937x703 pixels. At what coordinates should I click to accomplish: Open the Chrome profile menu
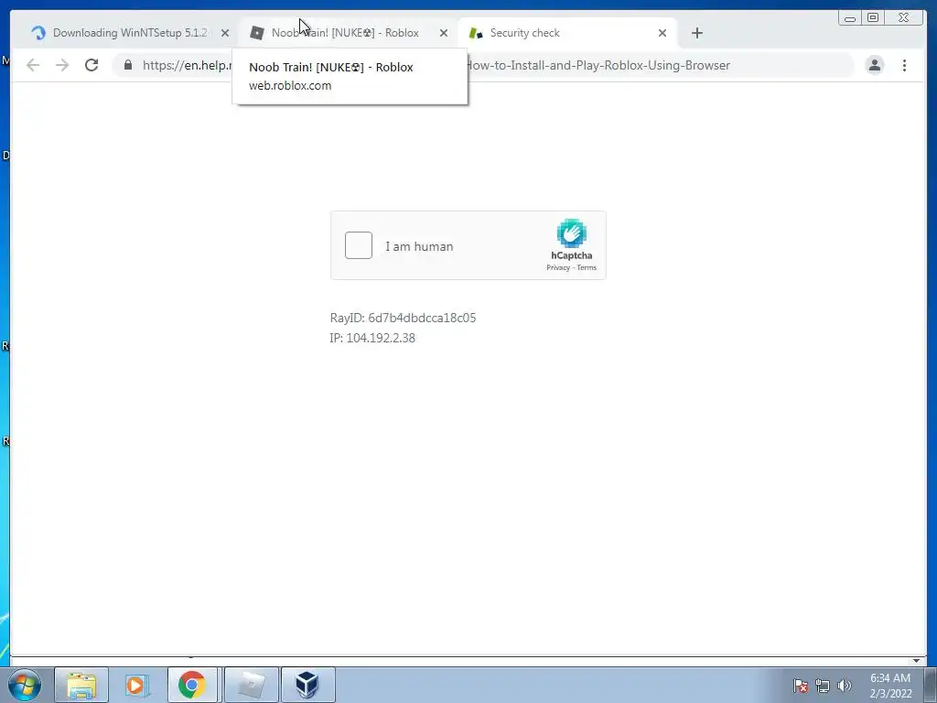[x=875, y=65]
